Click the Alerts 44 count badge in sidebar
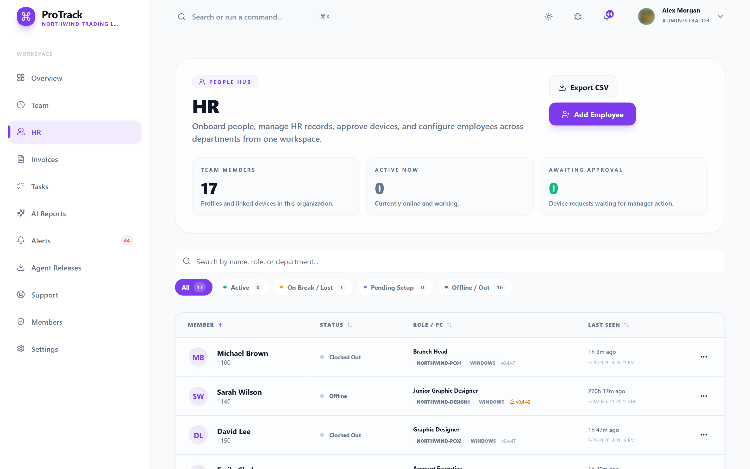 127,240
